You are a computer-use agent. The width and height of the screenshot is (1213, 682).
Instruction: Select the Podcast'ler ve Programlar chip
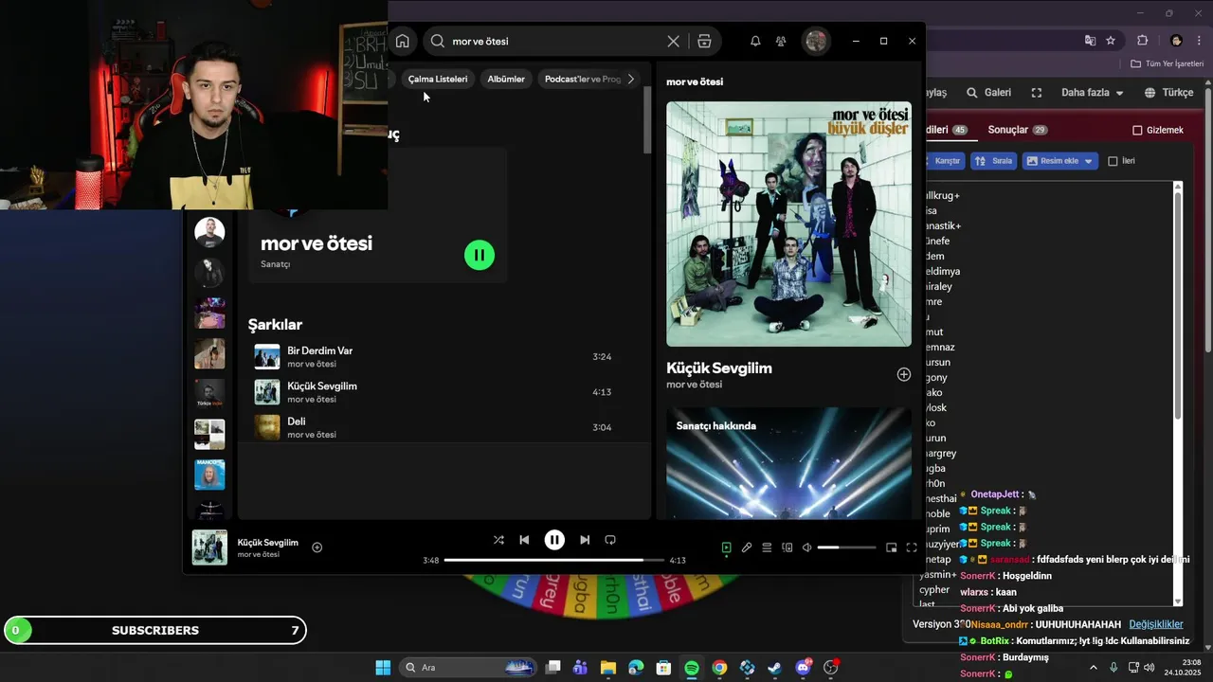pyautogui.click(x=581, y=79)
